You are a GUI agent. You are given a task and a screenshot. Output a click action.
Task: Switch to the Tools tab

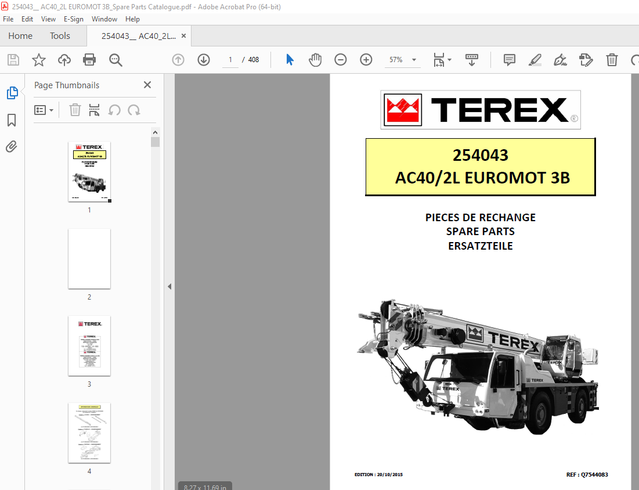(60, 36)
